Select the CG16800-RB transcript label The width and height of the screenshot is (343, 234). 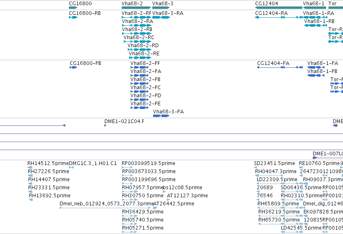click(x=85, y=13)
